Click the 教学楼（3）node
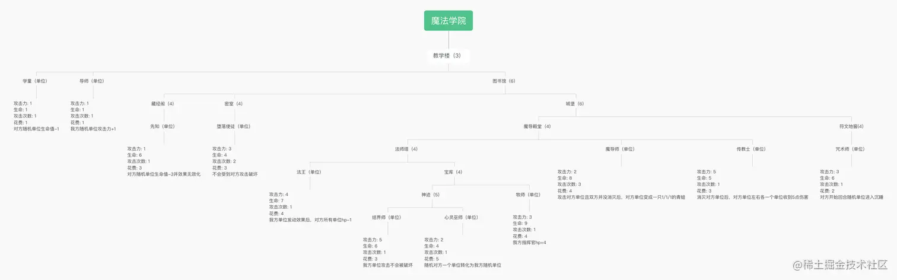This screenshot has width=897, height=280. (x=448, y=56)
